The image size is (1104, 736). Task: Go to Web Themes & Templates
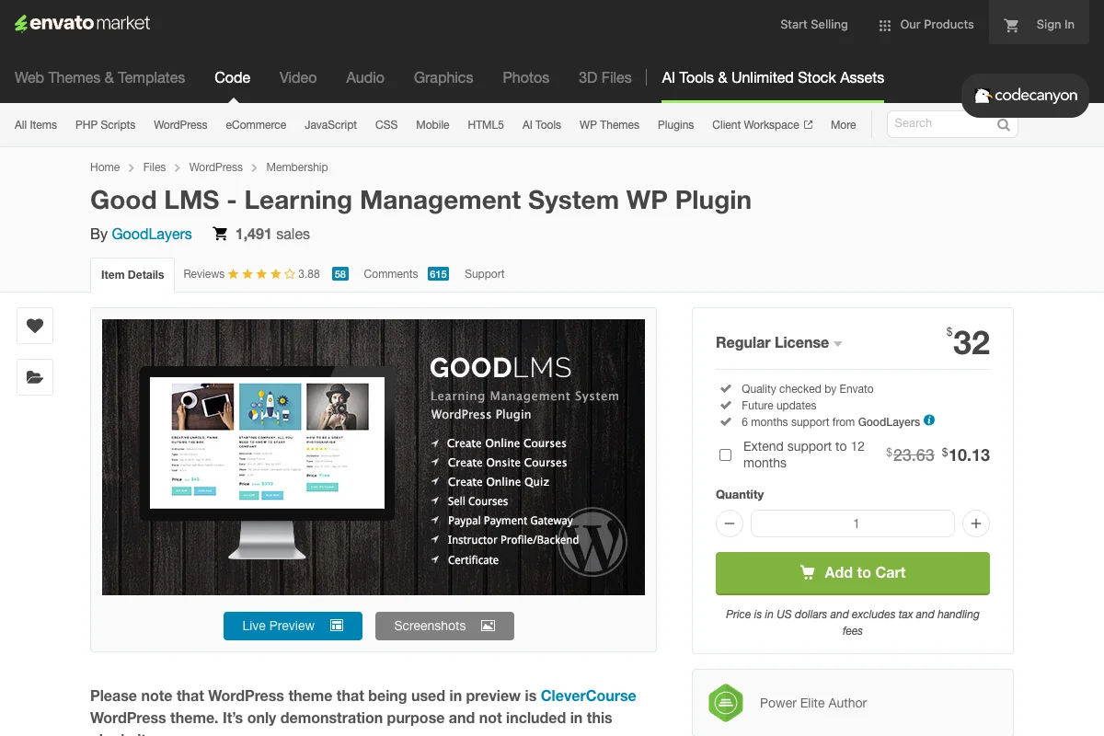[x=99, y=78]
